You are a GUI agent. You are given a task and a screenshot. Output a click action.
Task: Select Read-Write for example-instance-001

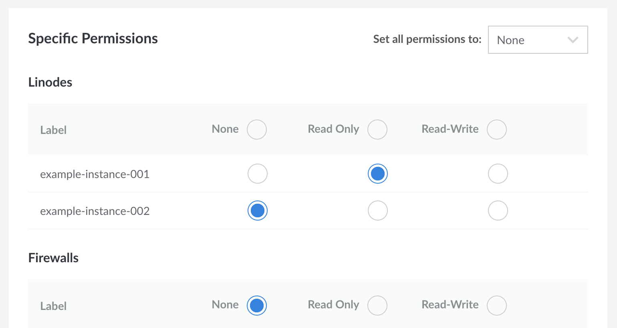click(498, 174)
